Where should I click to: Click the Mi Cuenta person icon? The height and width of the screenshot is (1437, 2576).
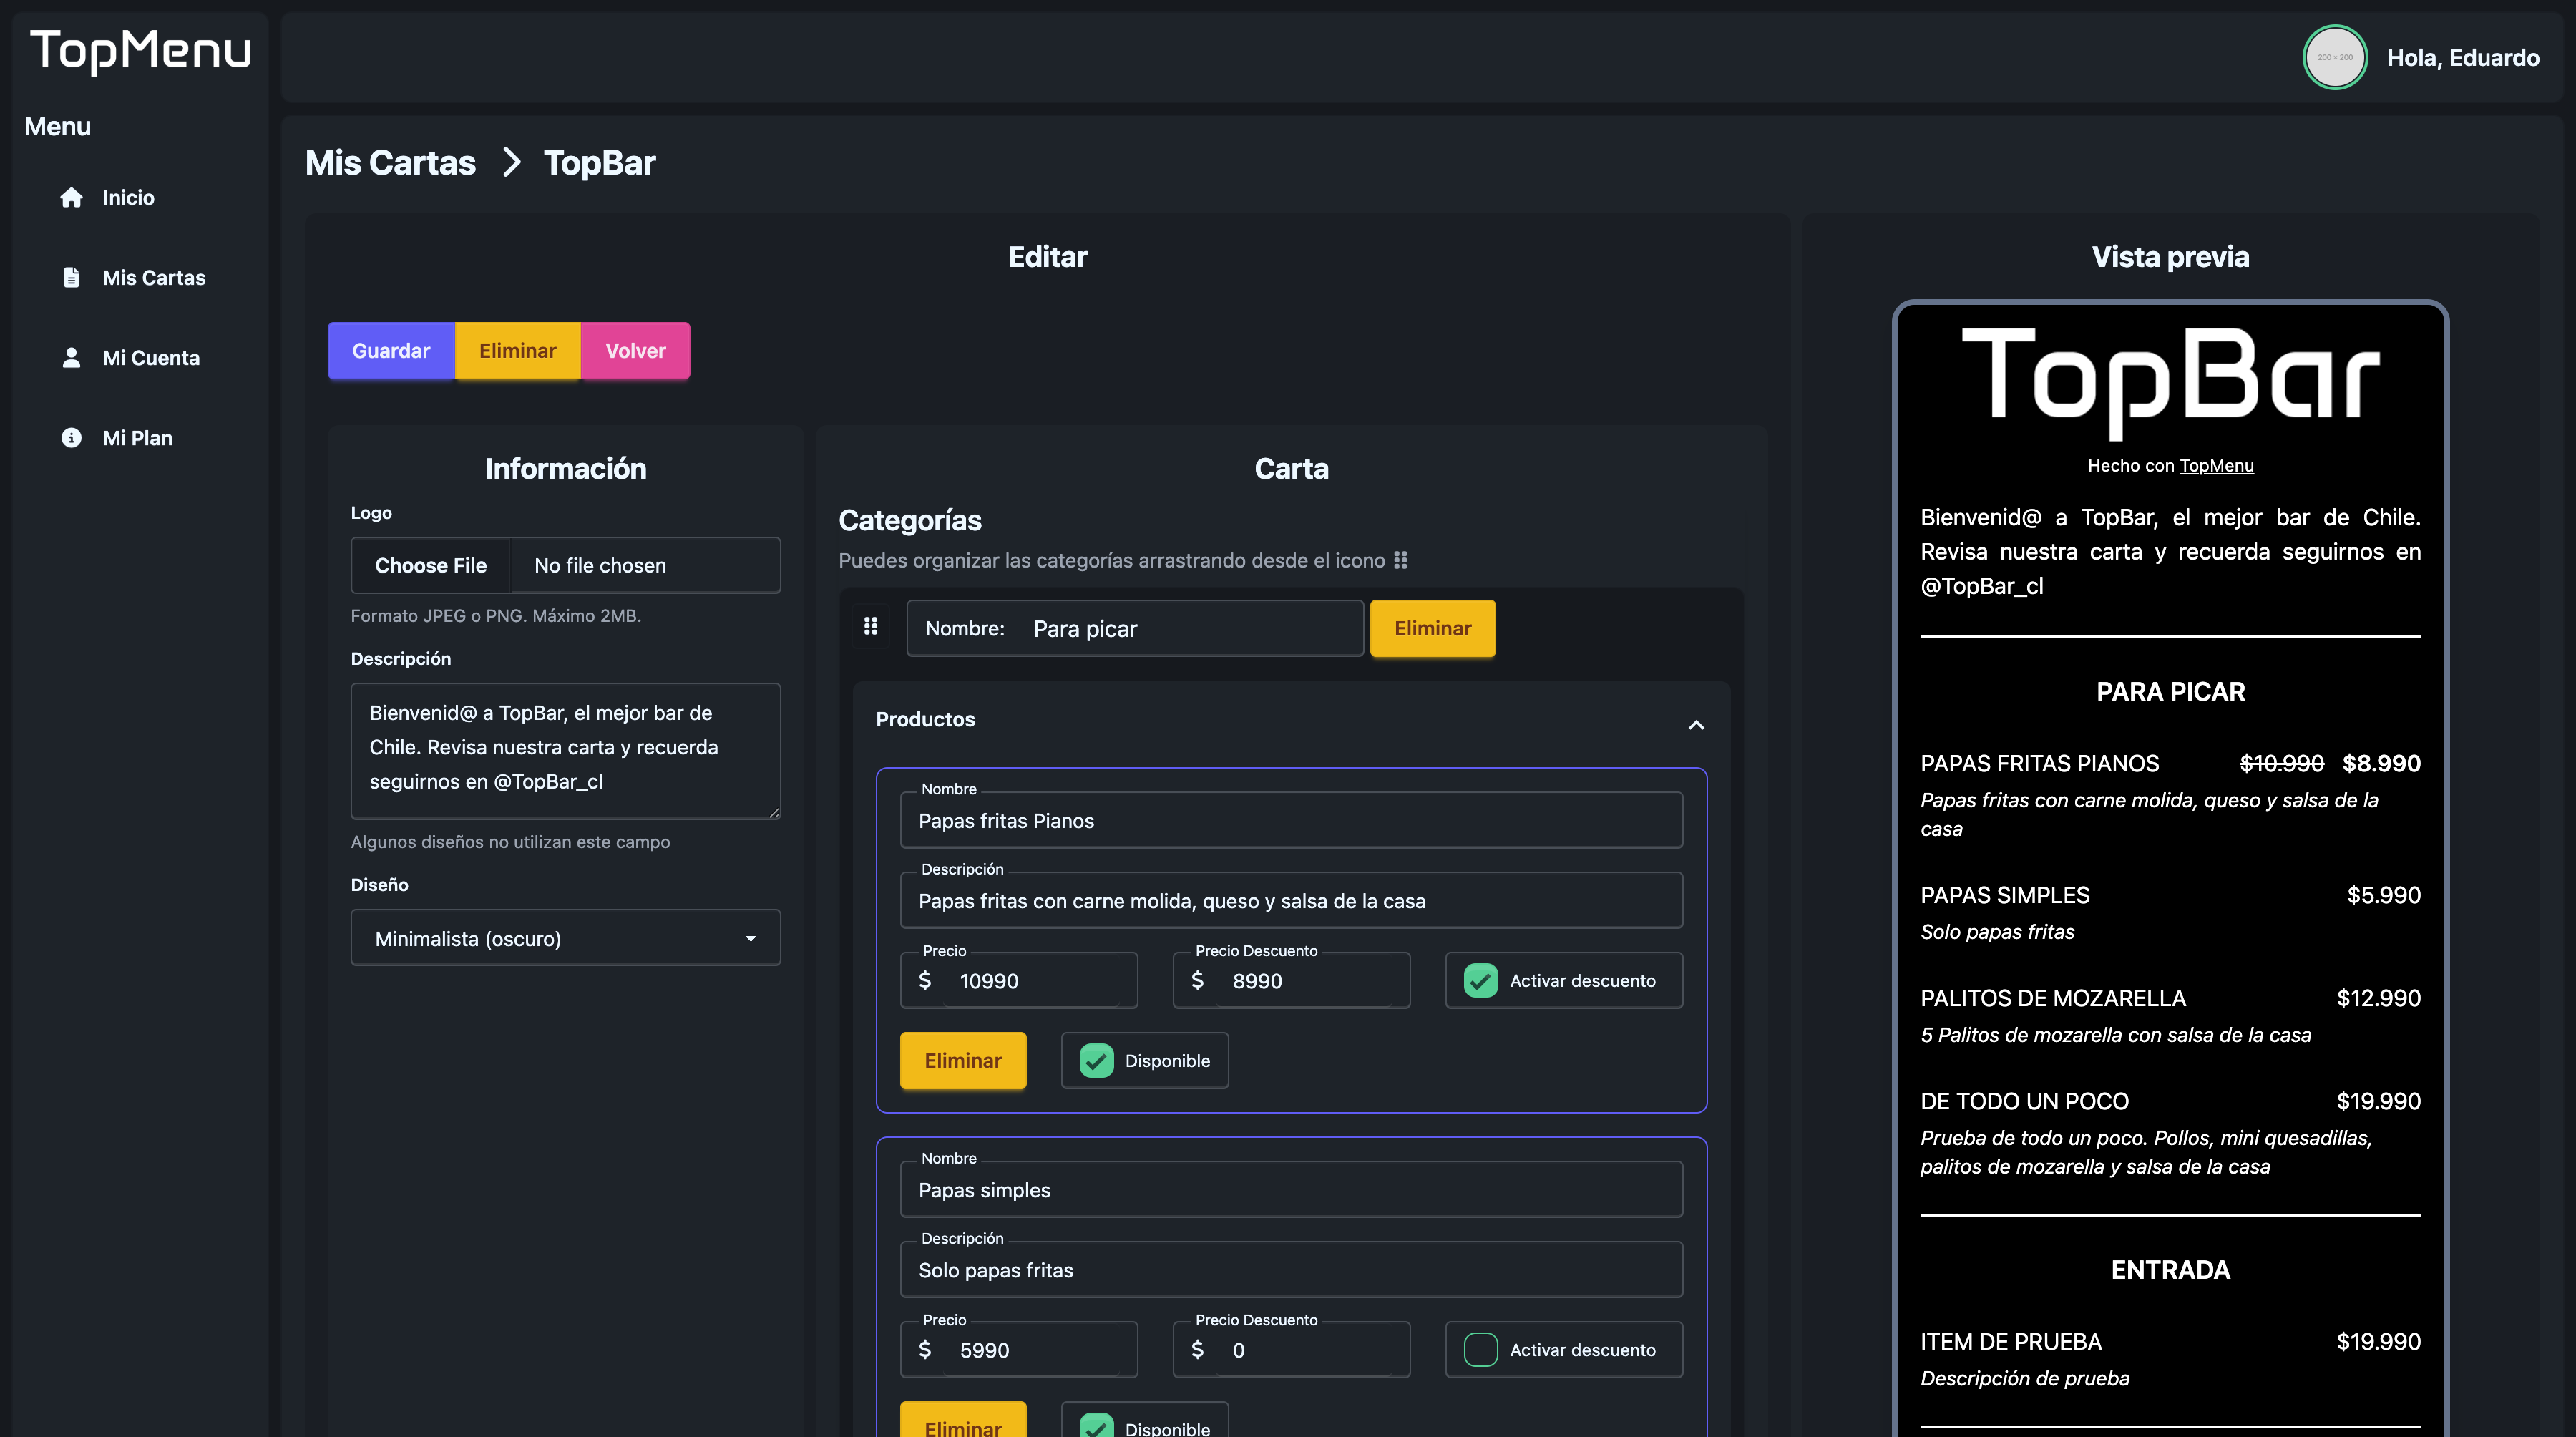point(71,357)
